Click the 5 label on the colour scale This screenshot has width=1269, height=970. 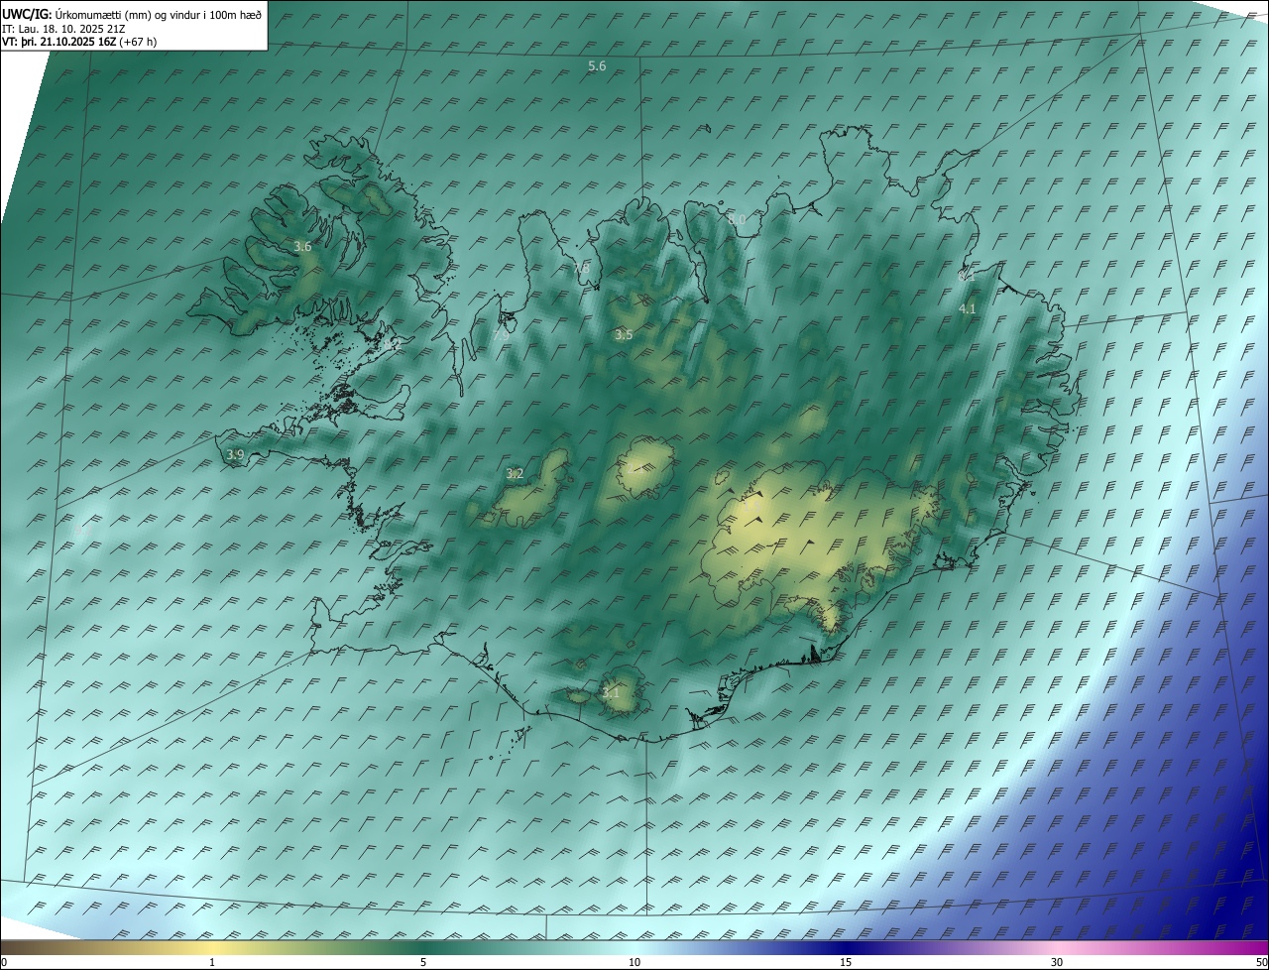(x=423, y=962)
